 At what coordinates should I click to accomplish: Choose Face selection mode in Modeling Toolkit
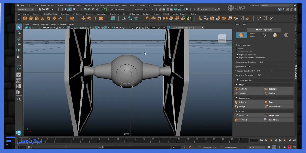coord(275,35)
